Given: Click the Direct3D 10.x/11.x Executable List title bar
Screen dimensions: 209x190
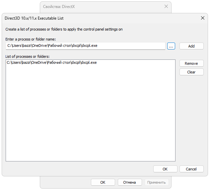Looking at the screenshot, I should [100, 18].
